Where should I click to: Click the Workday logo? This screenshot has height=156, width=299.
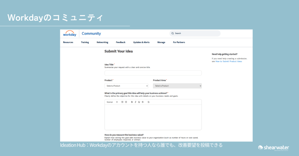pyautogui.click(x=69, y=34)
